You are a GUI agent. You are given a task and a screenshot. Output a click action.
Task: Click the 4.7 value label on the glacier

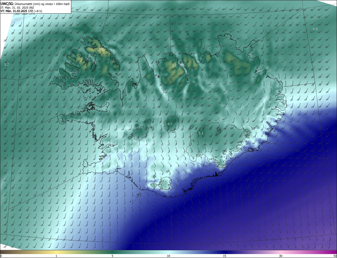tap(170, 124)
